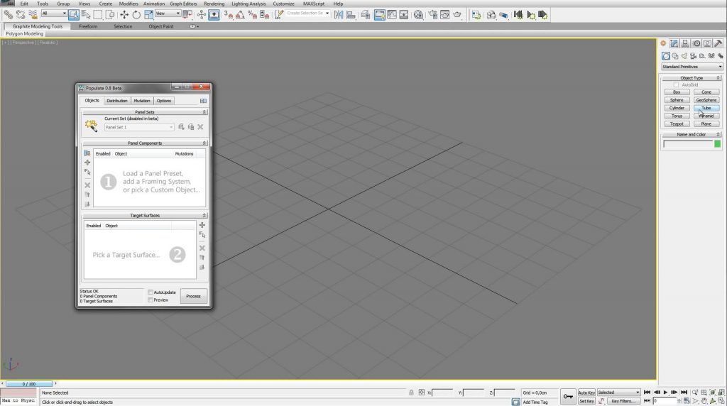
Task: Click the Select and Move tool
Action: tap(125, 14)
